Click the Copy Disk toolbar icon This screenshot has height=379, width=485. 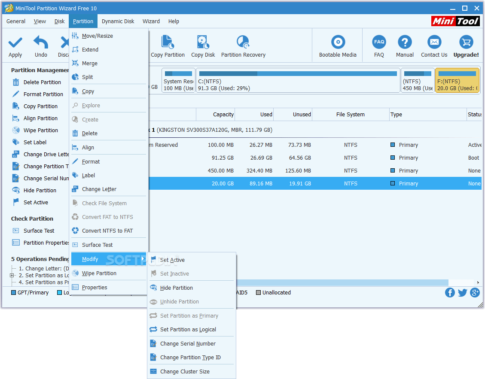[x=203, y=42]
